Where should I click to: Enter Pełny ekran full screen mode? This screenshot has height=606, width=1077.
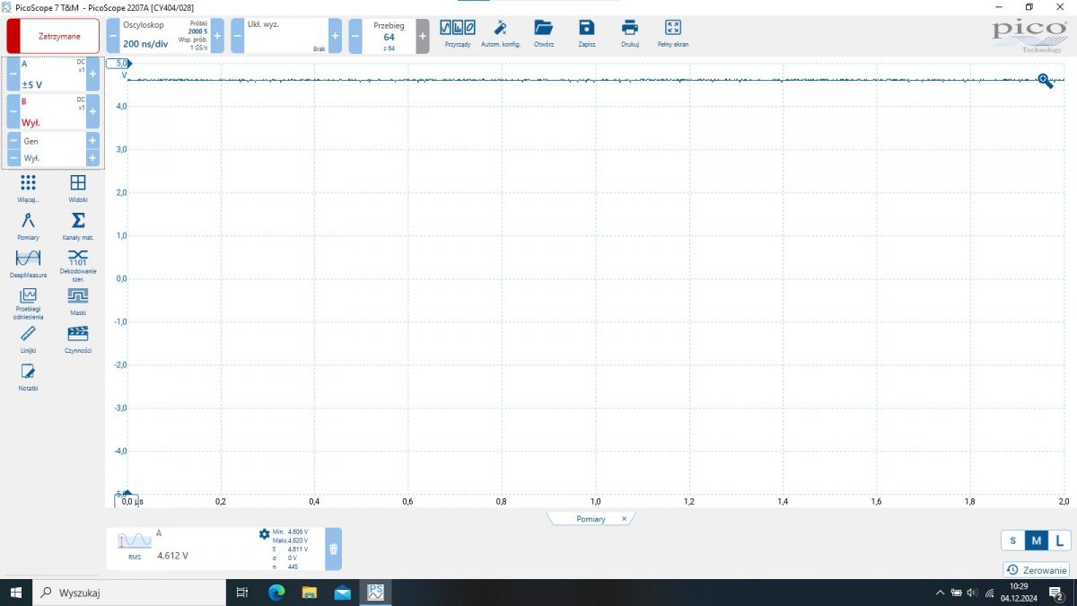673,31
